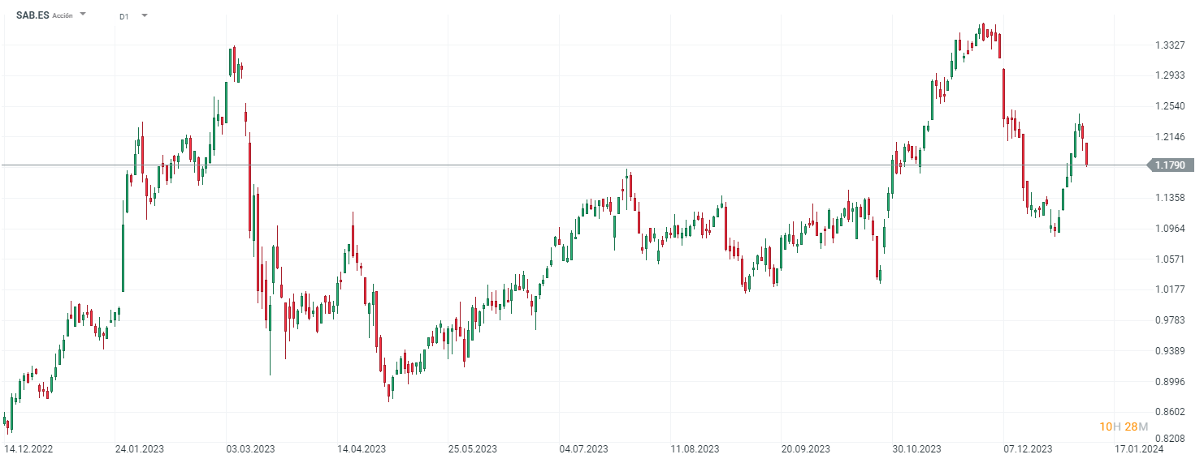Select the 04.07.2023 time axis label

tap(583, 448)
